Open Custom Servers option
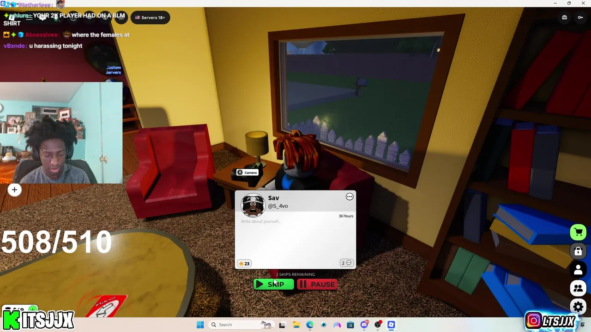The width and height of the screenshot is (591, 332). (x=113, y=70)
